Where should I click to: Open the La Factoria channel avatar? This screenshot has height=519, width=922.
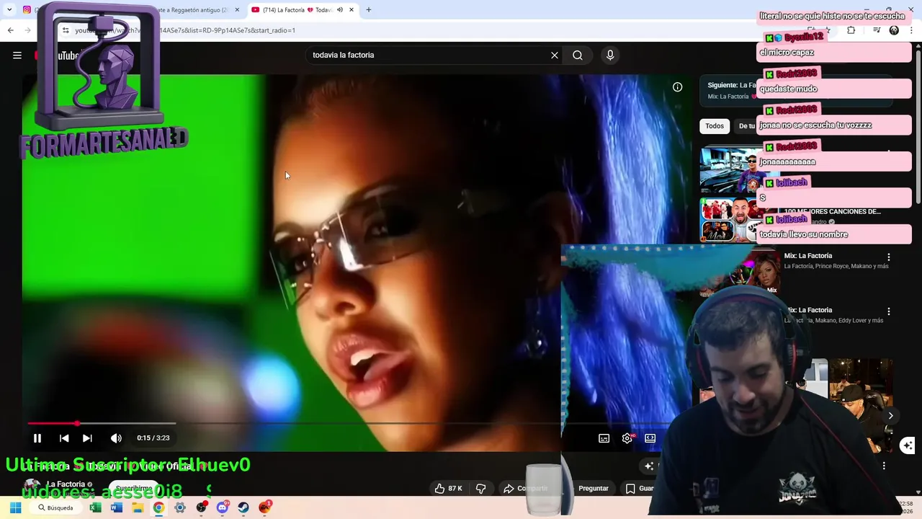coord(32,488)
